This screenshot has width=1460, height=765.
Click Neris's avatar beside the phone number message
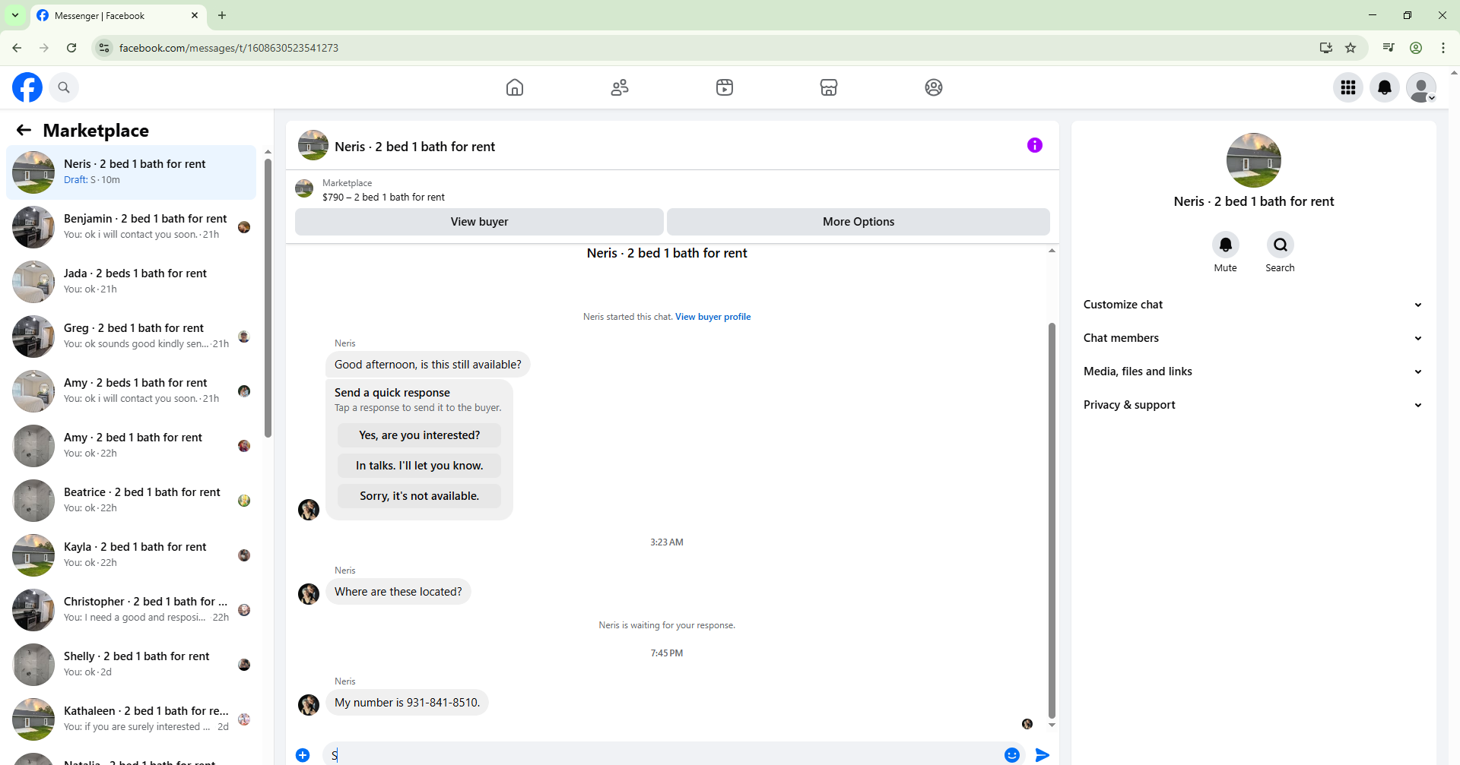(309, 705)
